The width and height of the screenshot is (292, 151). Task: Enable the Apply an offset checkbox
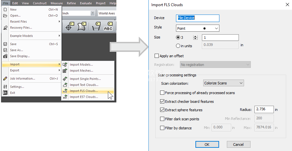click(157, 56)
